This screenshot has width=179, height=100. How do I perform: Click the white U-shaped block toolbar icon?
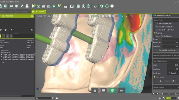tap(72, 6)
